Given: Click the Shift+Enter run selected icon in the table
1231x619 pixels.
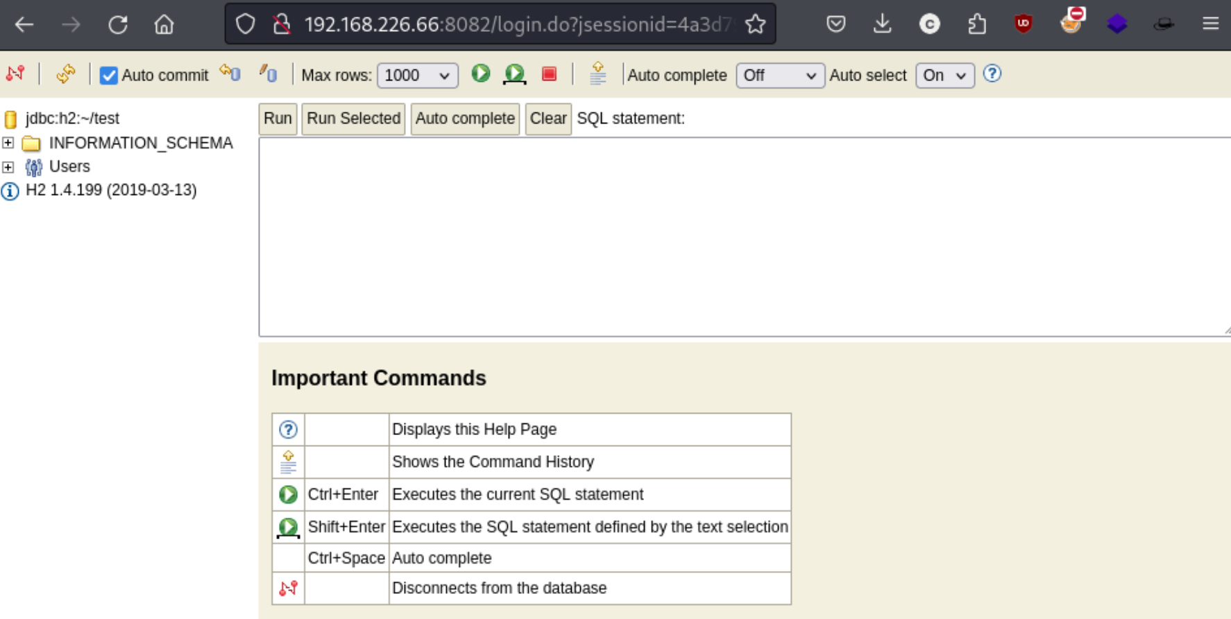Looking at the screenshot, I should point(288,527).
